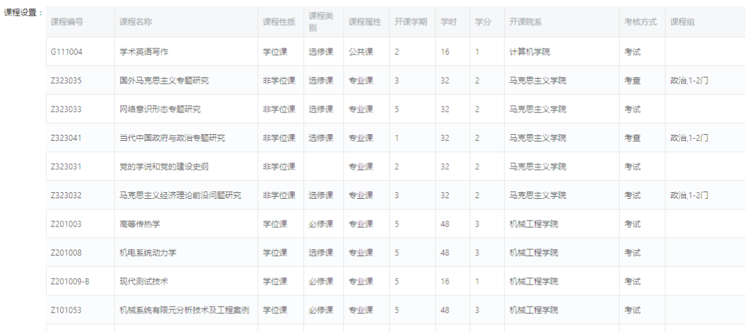Select the course 机电系统动力学
Viewport: 748px width, 333px height.
(148, 253)
